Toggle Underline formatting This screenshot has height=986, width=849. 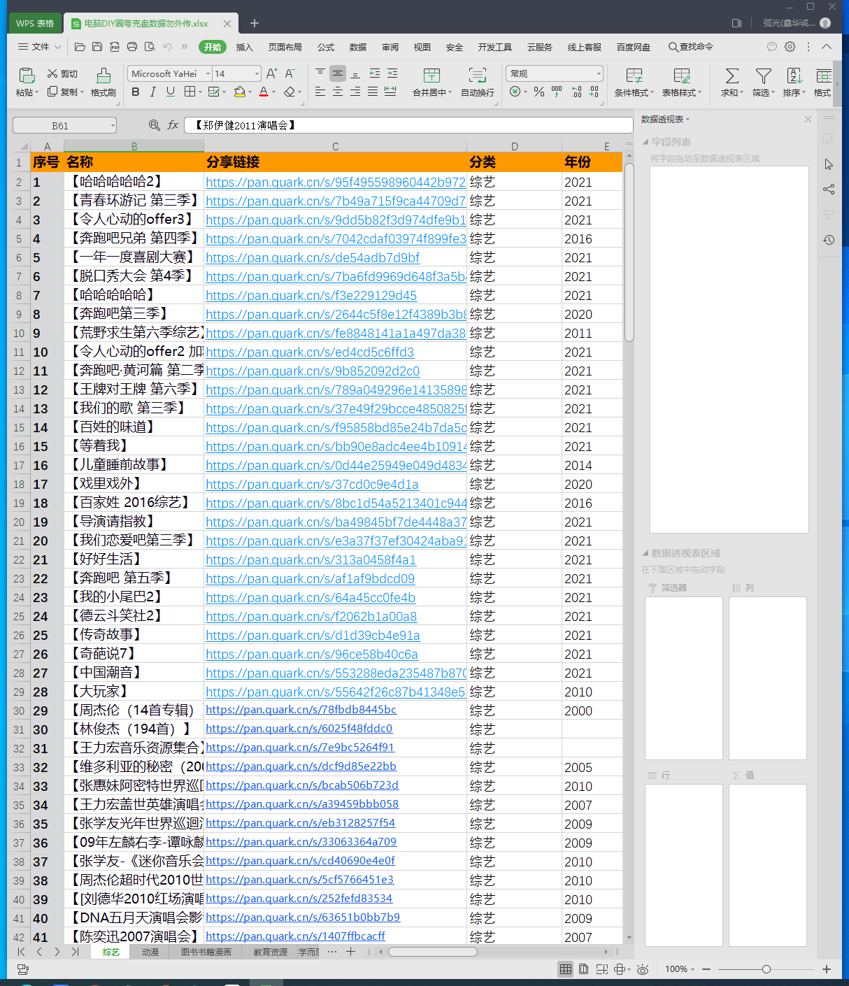tap(171, 92)
